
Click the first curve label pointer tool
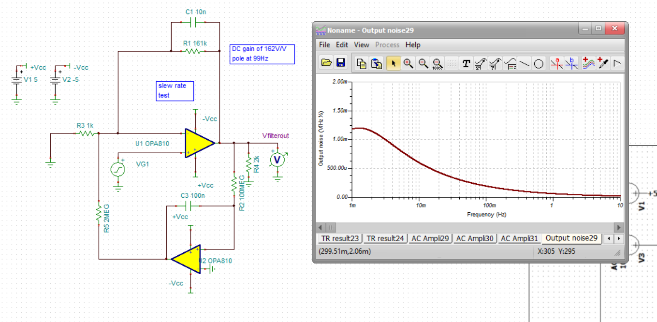tap(481, 63)
